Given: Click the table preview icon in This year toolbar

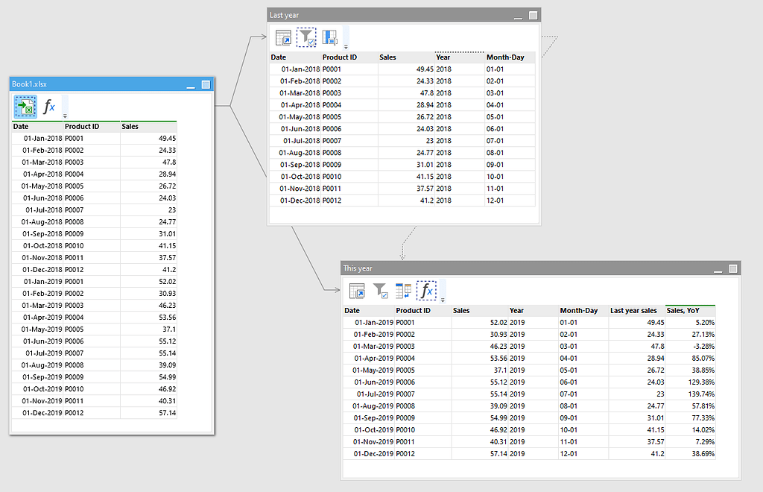Looking at the screenshot, I should point(357,291).
